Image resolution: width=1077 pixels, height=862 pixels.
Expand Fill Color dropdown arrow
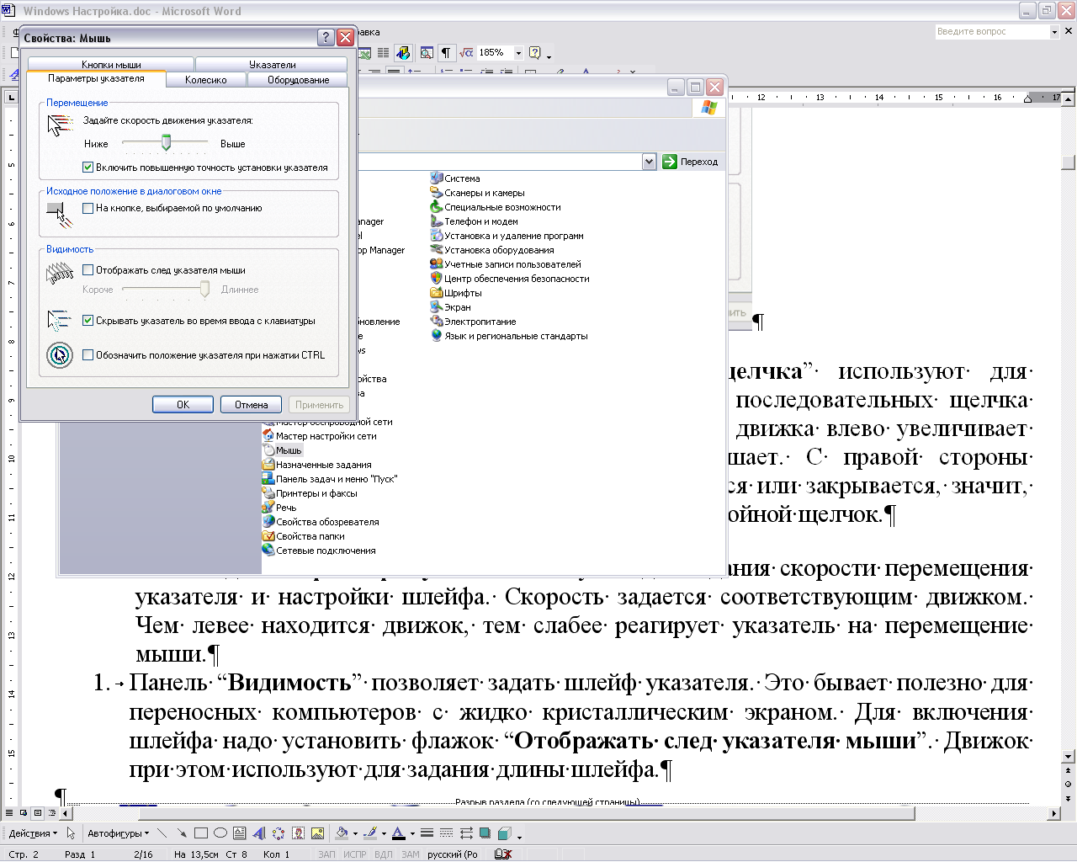pyautogui.click(x=355, y=833)
